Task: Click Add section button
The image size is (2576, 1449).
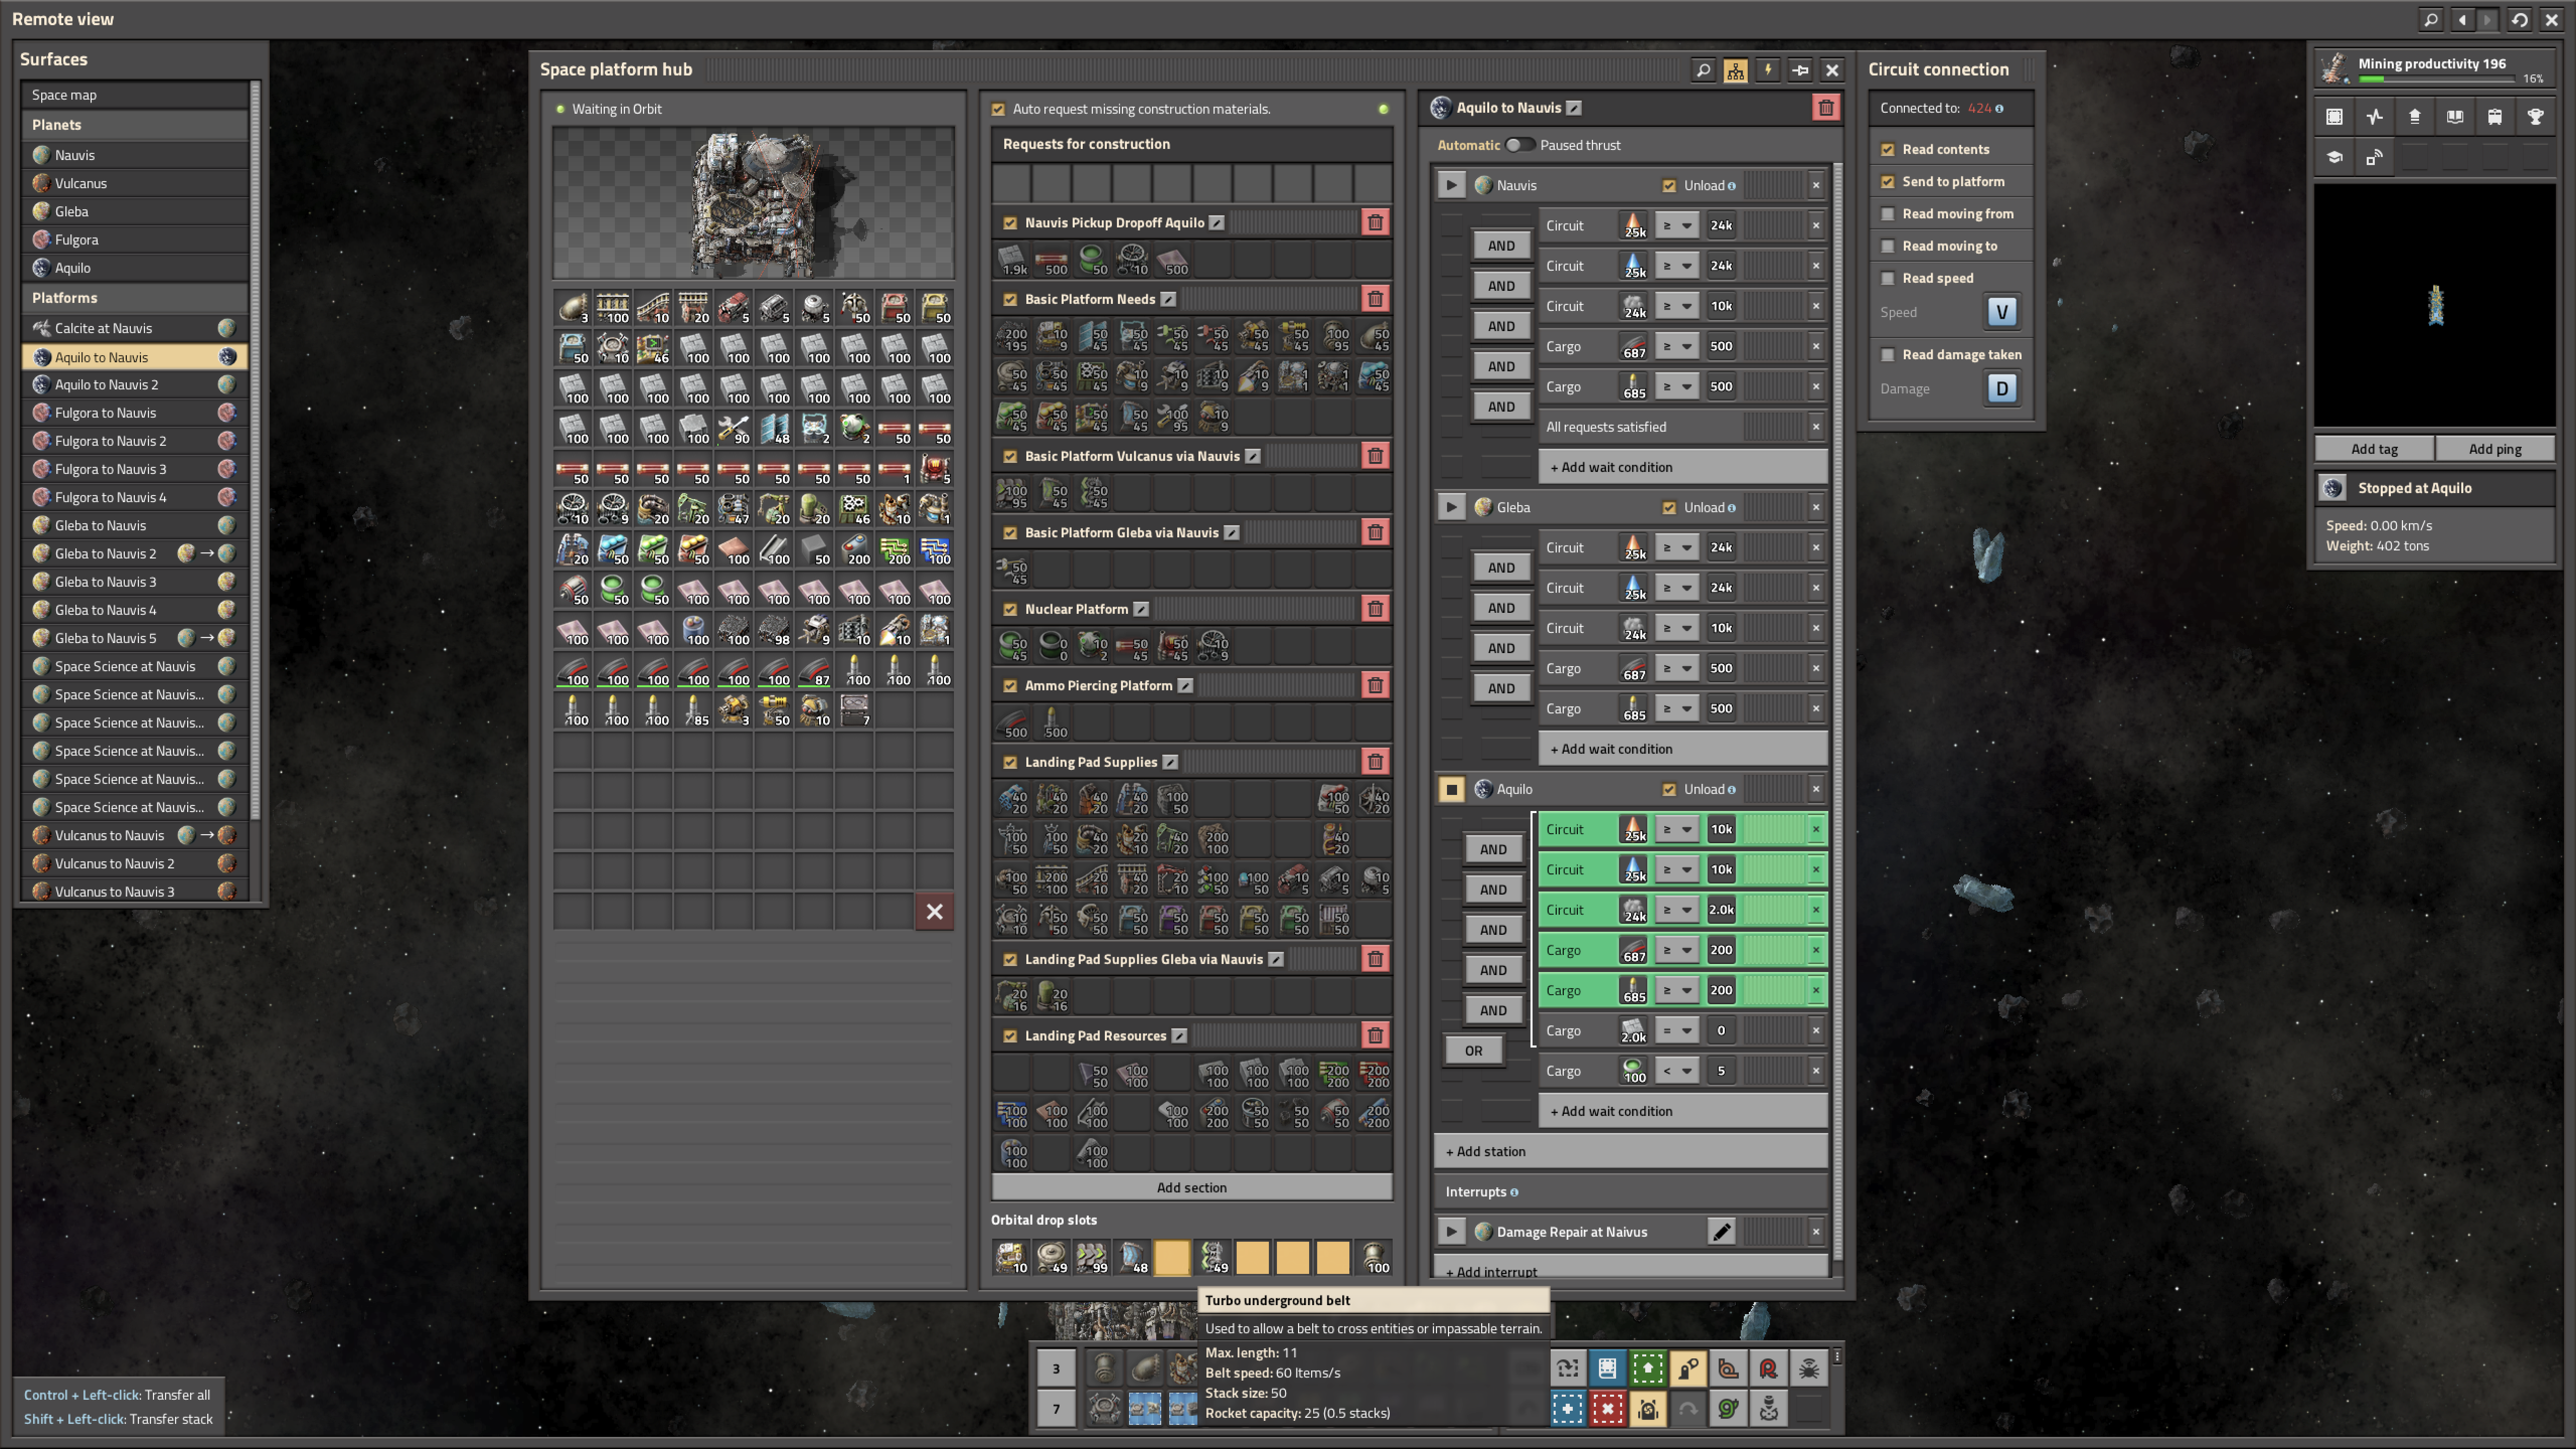Action: point(1191,1188)
